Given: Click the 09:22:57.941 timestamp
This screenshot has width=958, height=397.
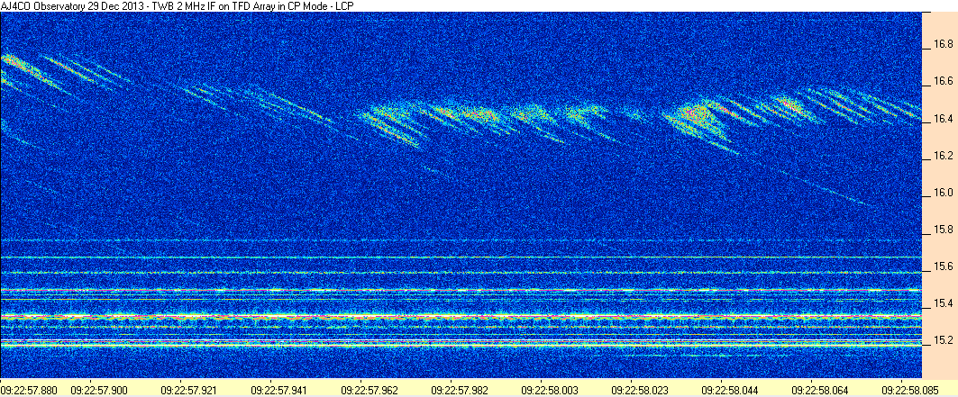Looking at the screenshot, I should pyautogui.click(x=279, y=388).
